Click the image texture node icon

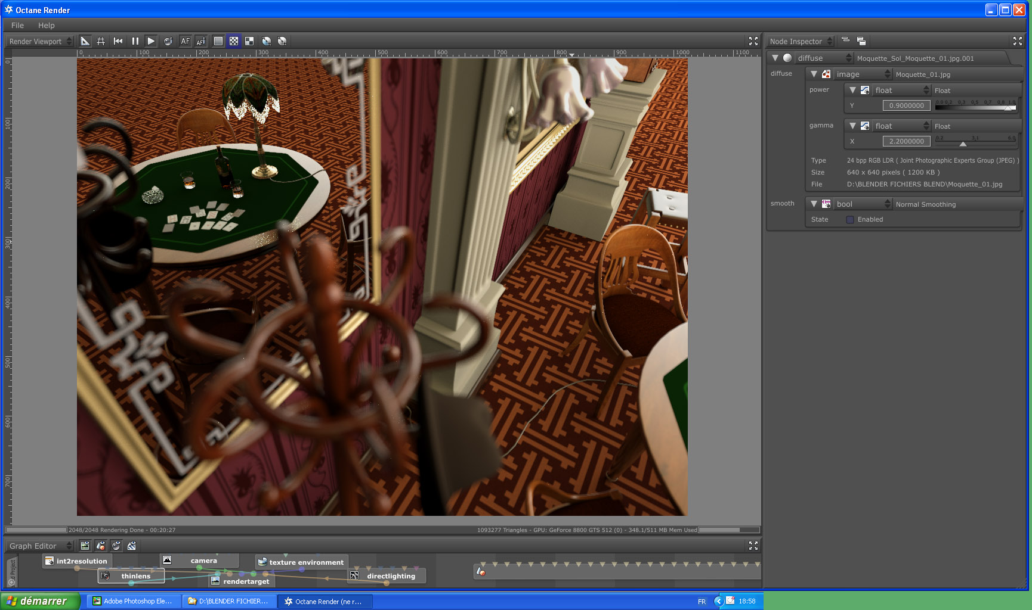click(826, 74)
